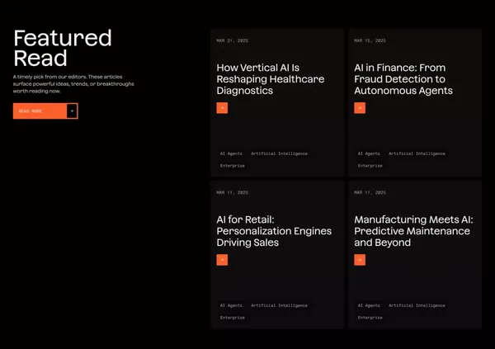This screenshot has width=495, height=349.
Task: Click the arrow icon on READ MORE button
Action: click(x=72, y=111)
